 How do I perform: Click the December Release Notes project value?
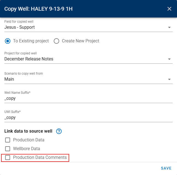(29, 59)
